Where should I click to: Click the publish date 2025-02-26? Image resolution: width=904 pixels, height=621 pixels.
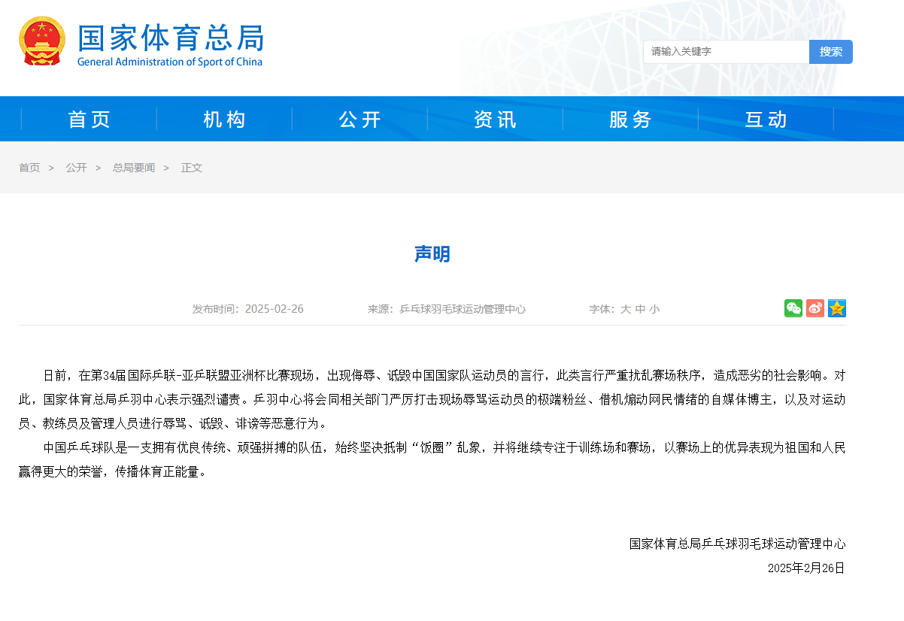pyautogui.click(x=275, y=309)
